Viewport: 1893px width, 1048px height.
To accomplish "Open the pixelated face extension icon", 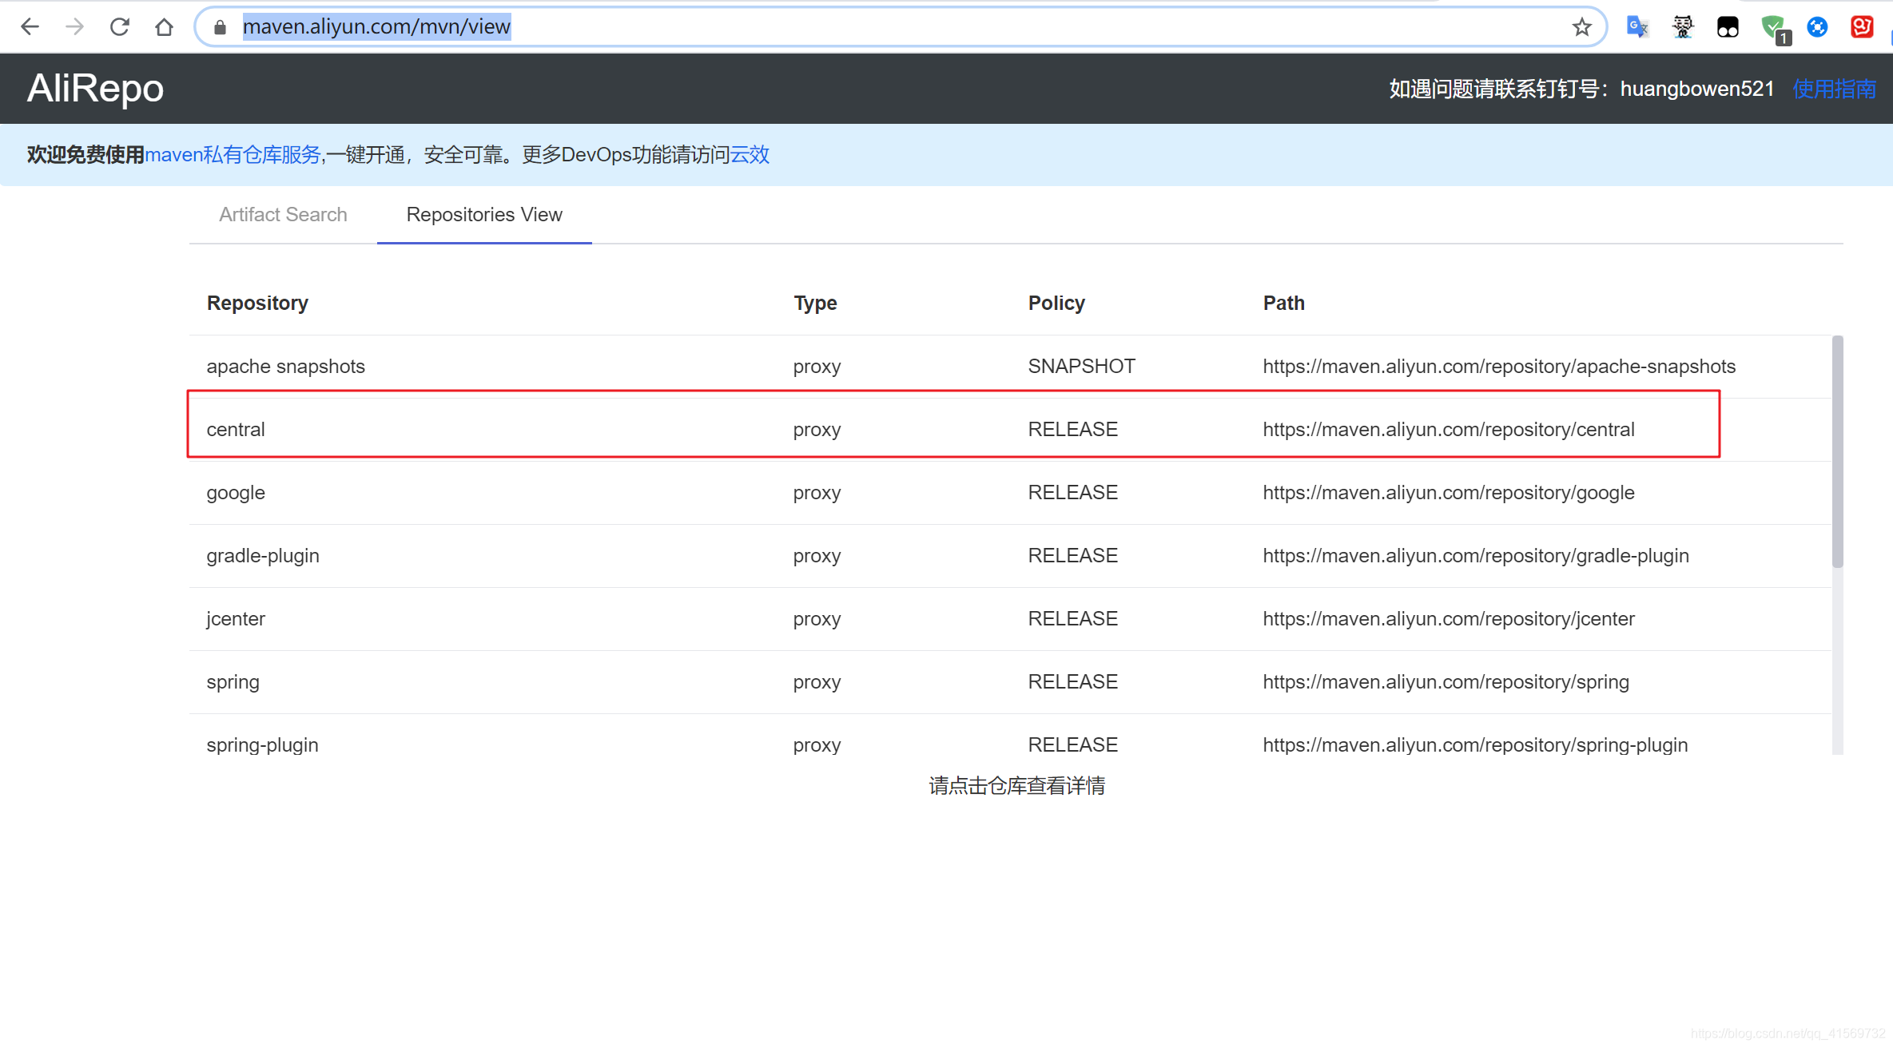I will (1683, 27).
